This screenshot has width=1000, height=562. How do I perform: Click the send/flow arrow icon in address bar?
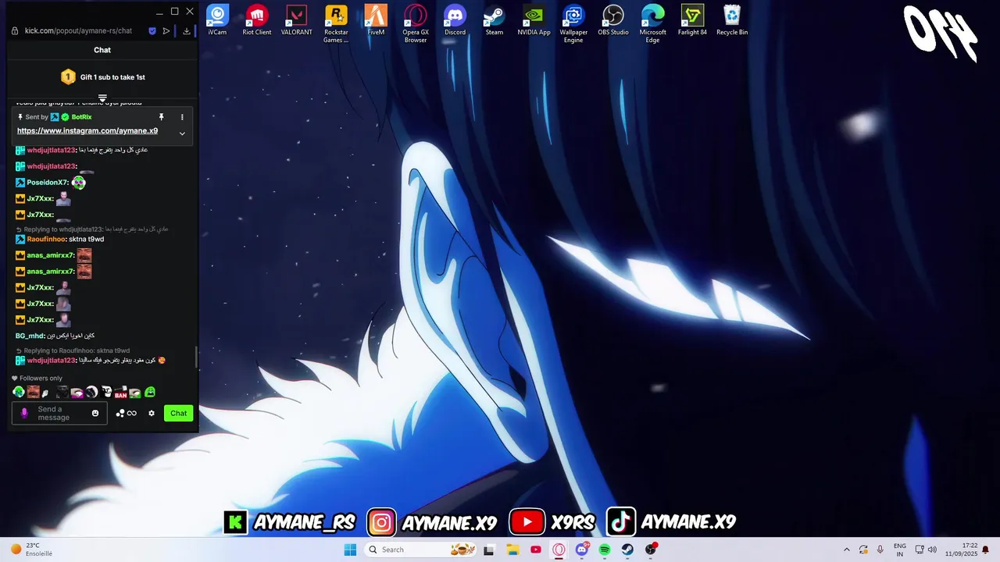(x=166, y=31)
